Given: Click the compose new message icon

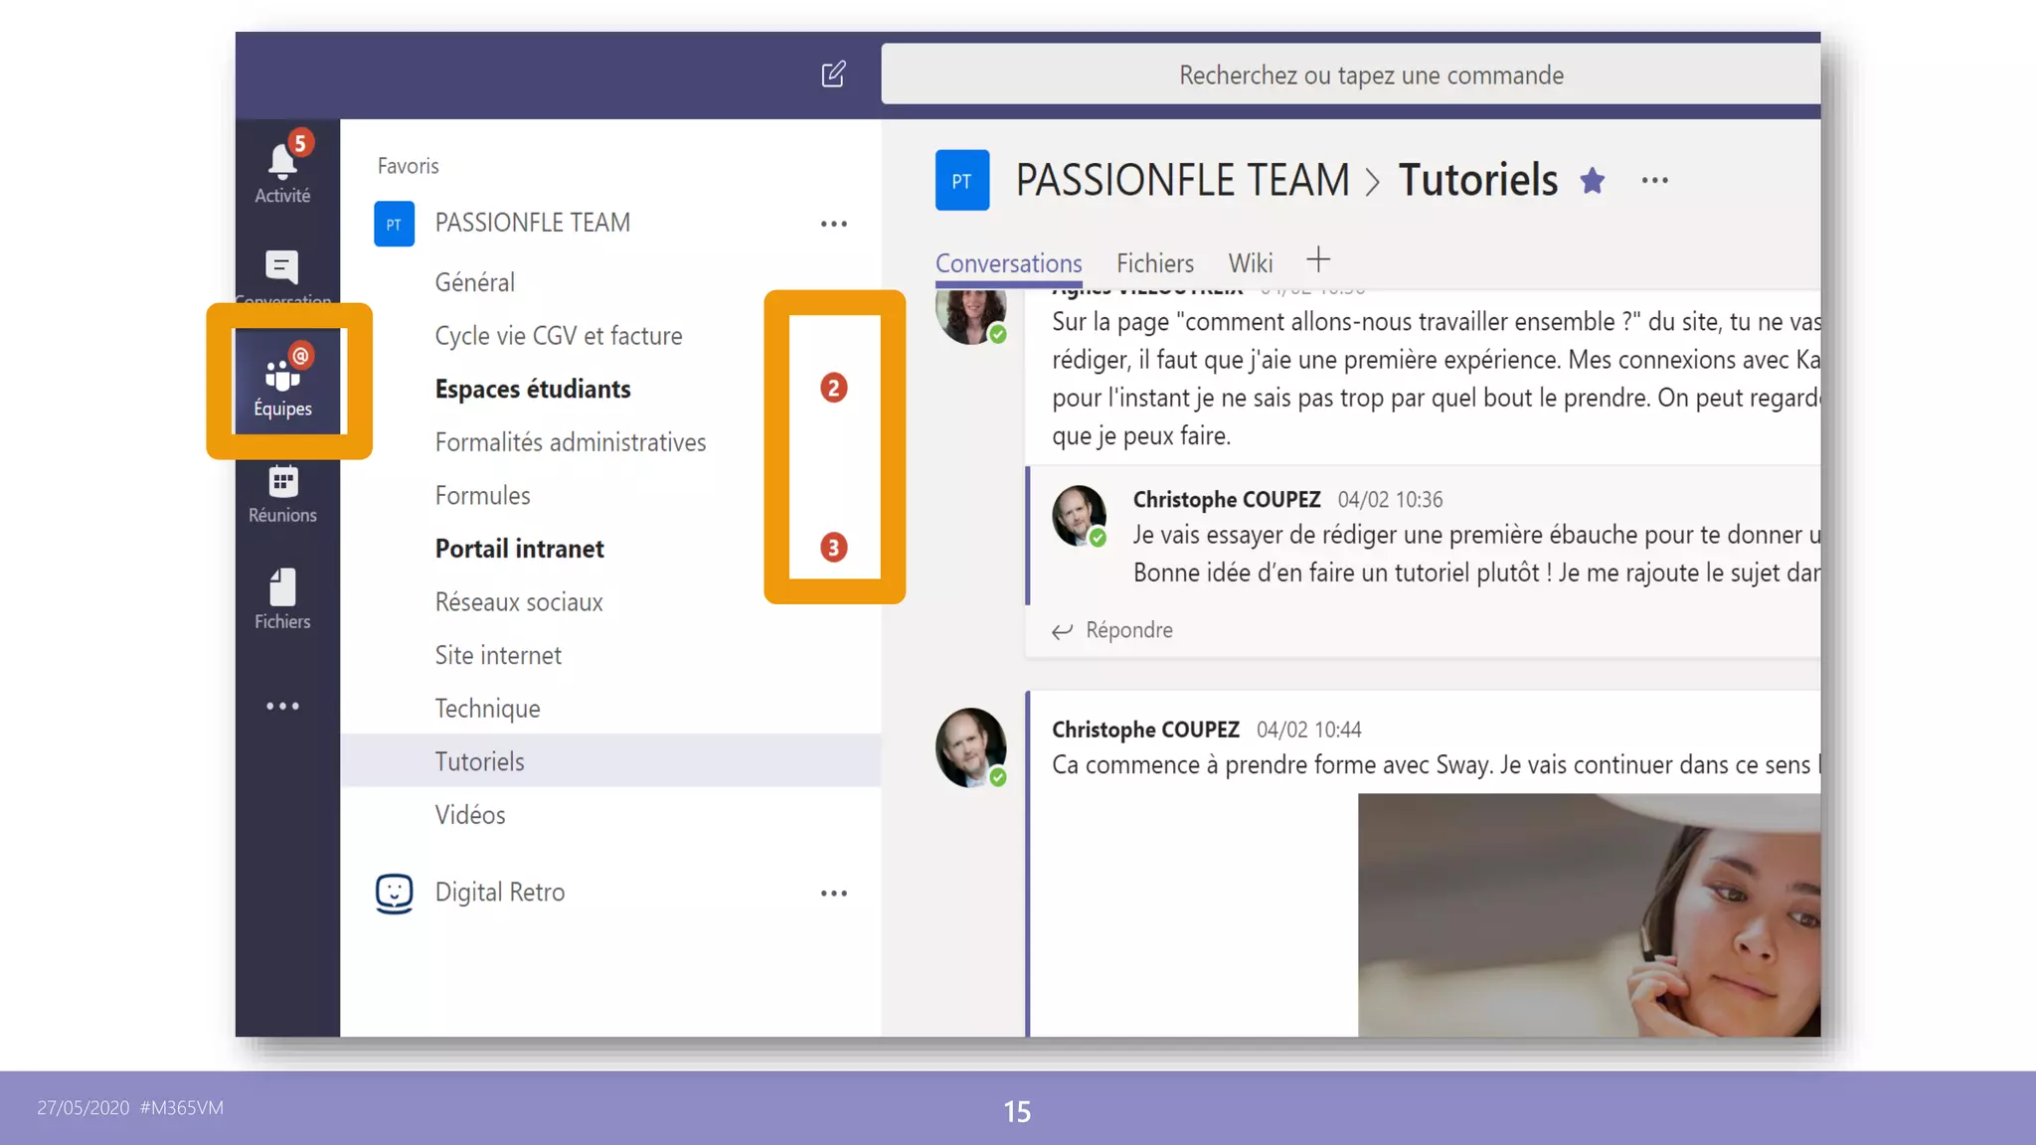Looking at the screenshot, I should point(833,75).
